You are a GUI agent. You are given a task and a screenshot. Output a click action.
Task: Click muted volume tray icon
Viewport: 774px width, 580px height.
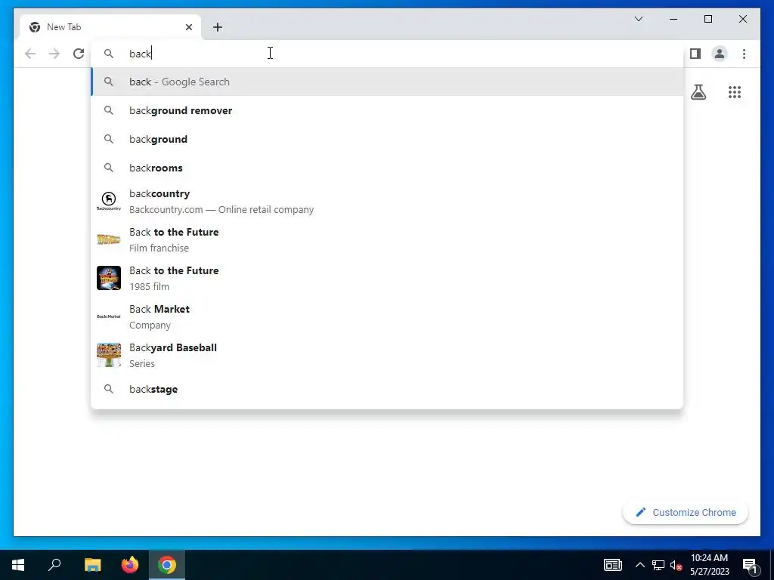(x=676, y=565)
